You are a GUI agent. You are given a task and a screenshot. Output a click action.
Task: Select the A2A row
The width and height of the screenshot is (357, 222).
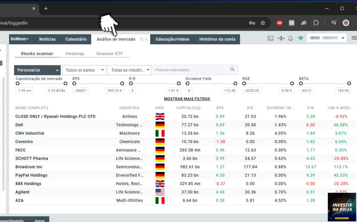pos(184,201)
